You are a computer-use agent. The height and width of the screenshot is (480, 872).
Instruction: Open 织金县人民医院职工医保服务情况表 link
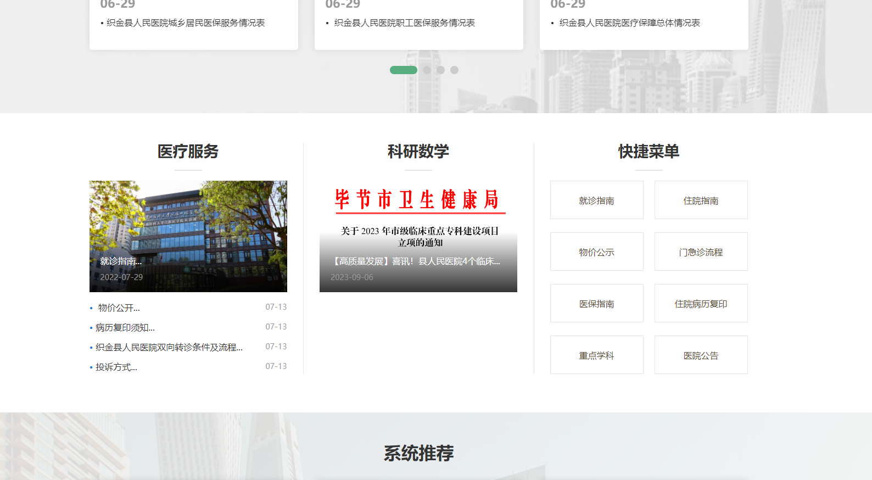pyautogui.click(x=405, y=23)
